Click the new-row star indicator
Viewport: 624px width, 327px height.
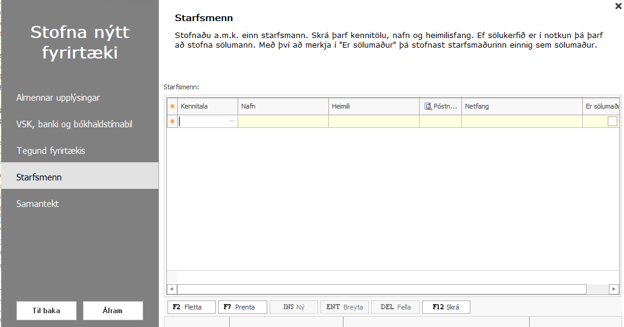tap(172, 121)
